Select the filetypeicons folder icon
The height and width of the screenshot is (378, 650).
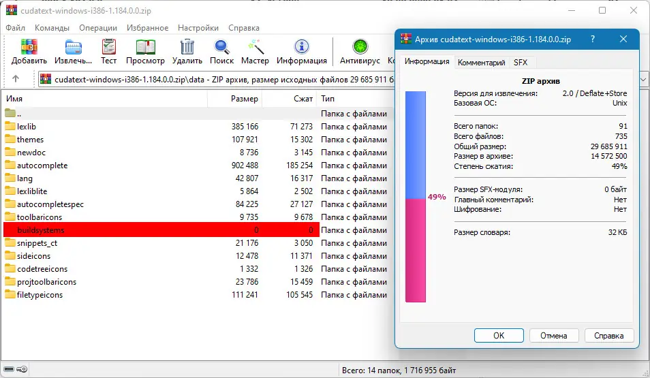(10, 294)
